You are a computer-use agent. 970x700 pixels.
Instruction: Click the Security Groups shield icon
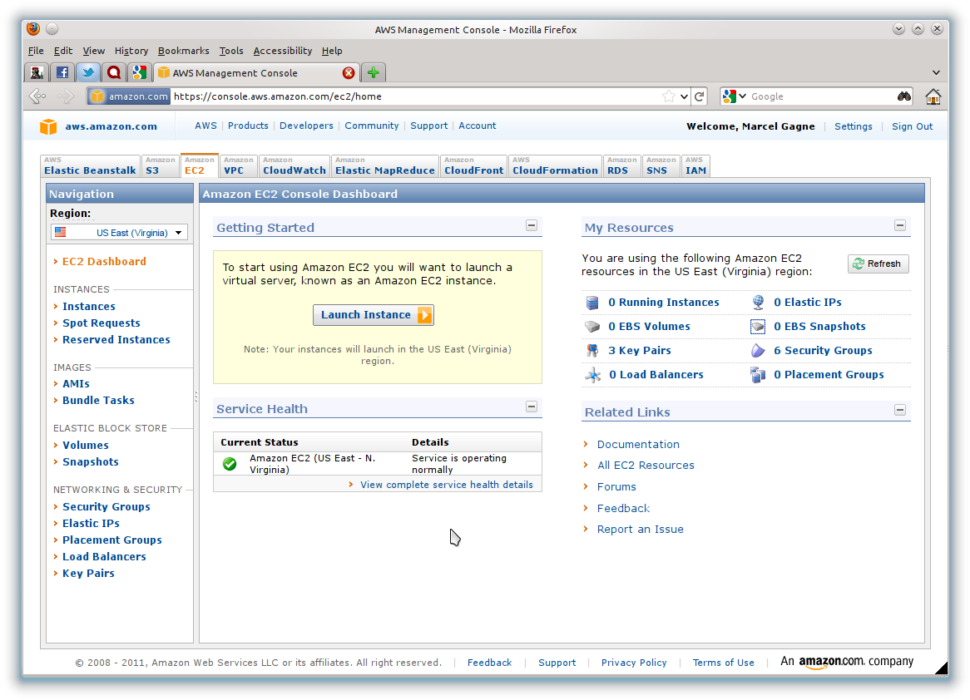pyautogui.click(x=758, y=351)
